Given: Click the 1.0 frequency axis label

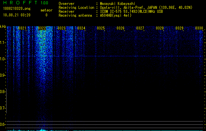Looking at the screenshot, I should (3, 59).
